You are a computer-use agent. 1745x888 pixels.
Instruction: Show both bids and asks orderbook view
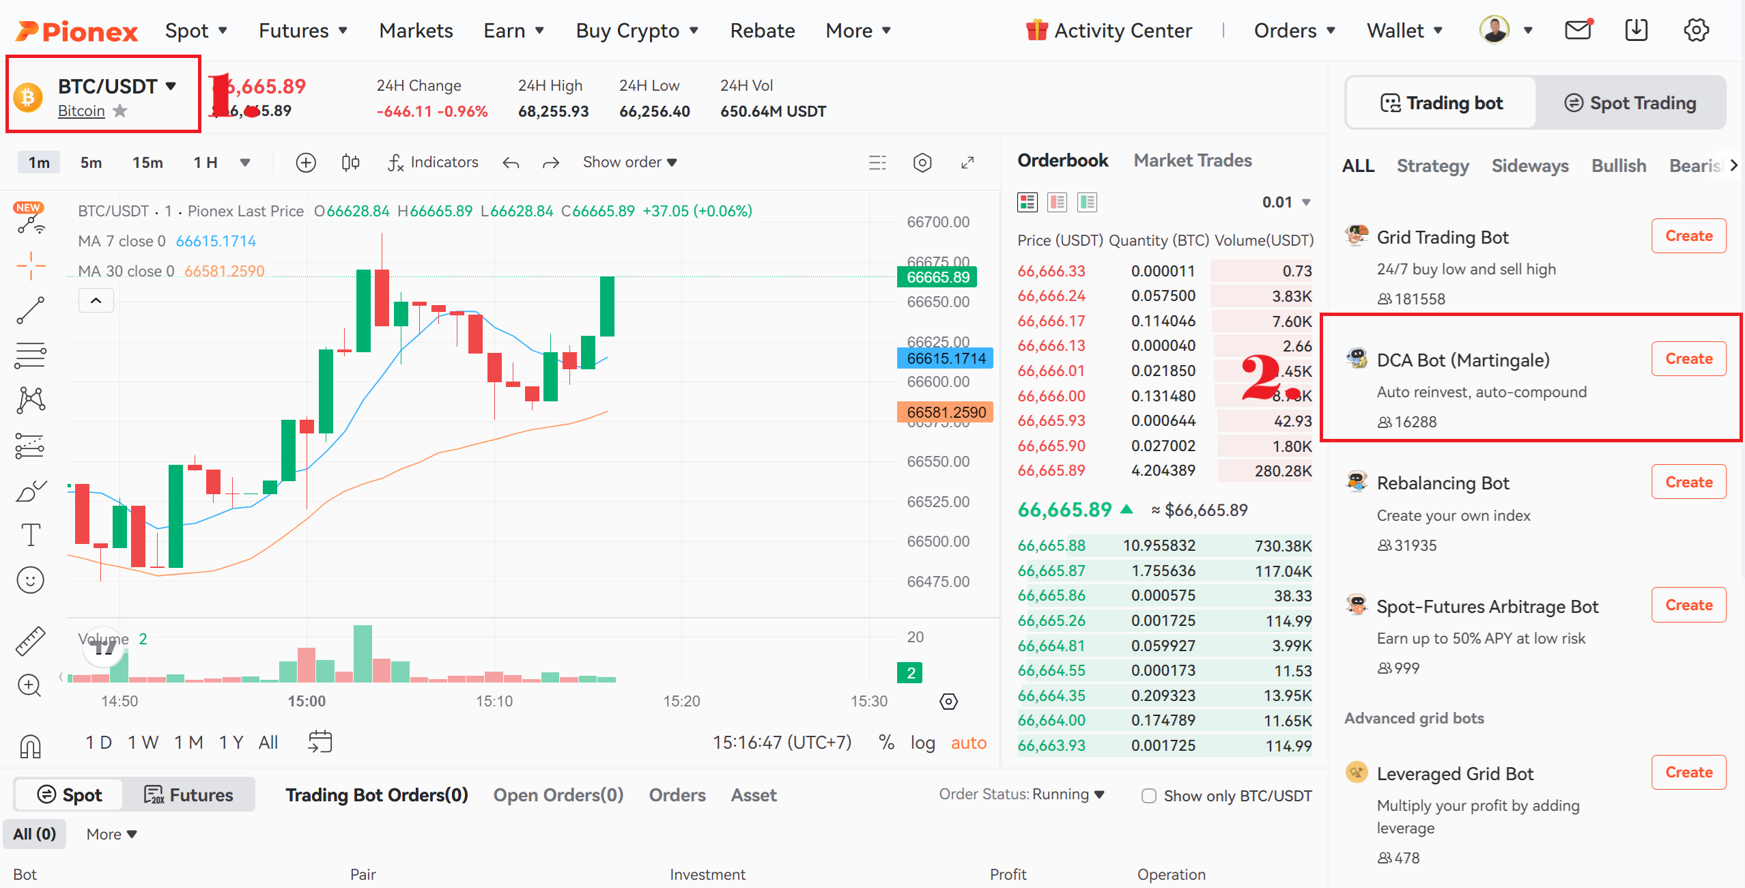(1027, 202)
